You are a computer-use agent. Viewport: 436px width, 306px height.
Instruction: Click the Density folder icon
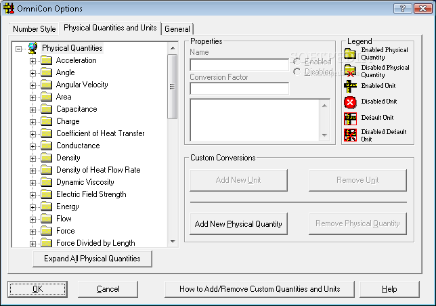(x=46, y=158)
